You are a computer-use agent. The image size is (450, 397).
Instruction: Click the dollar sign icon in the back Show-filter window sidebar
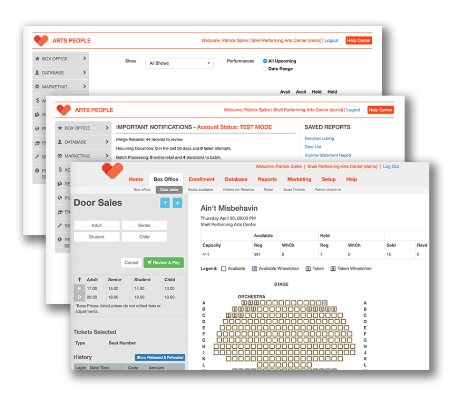click(37, 100)
